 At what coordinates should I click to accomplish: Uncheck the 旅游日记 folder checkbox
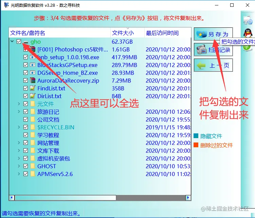[x=25, y=111]
